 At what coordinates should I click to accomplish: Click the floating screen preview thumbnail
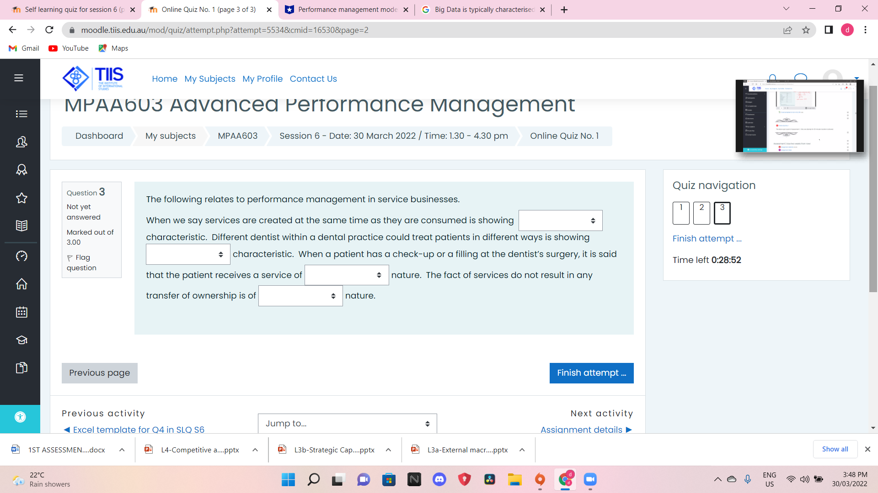799,116
